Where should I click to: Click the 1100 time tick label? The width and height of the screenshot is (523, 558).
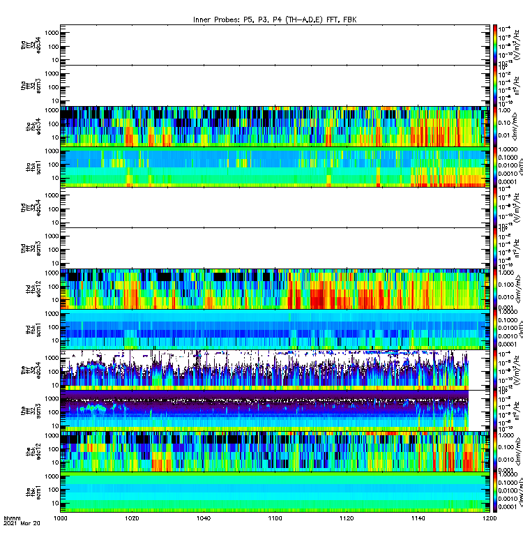coord(275,518)
